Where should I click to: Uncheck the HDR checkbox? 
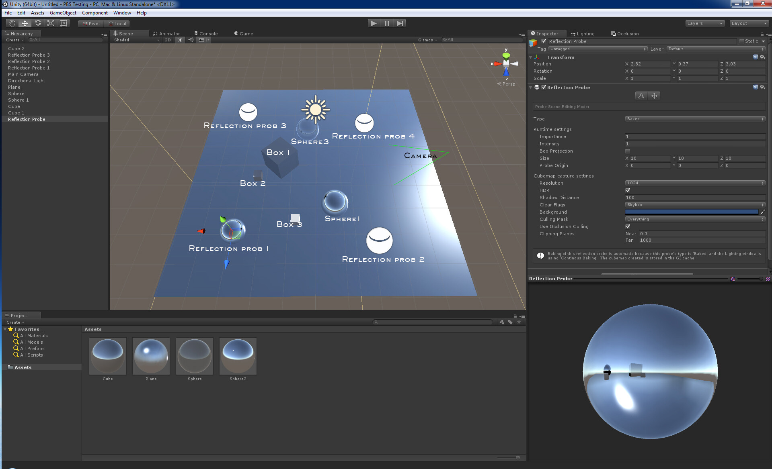pyautogui.click(x=628, y=190)
